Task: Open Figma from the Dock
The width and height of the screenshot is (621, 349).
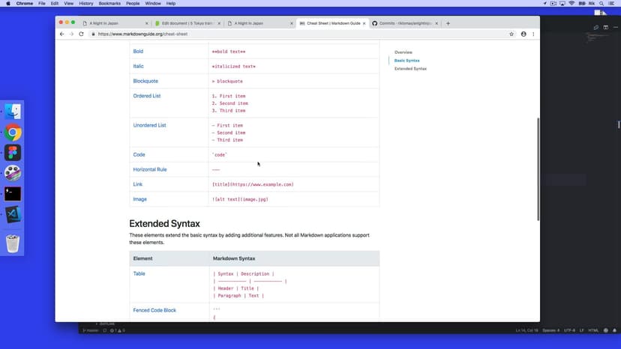Action: (x=13, y=153)
